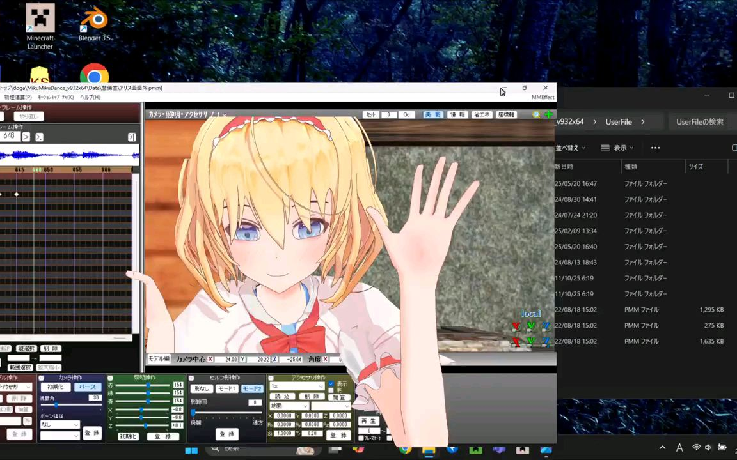Collapse the 照明操作 lighting panel

(110, 378)
